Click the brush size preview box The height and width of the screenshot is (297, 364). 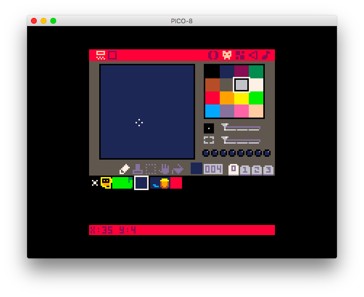pos(209,128)
